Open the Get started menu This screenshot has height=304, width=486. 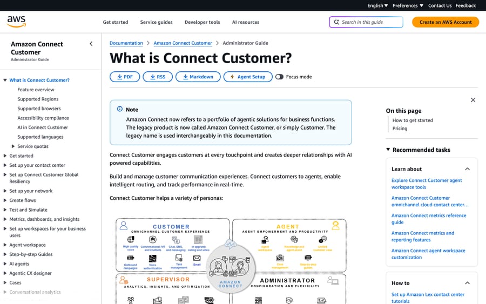click(x=116, y=22)
